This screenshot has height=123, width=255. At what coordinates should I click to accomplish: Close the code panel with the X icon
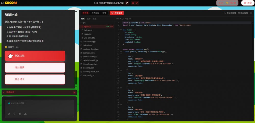[x=251, y=13]
